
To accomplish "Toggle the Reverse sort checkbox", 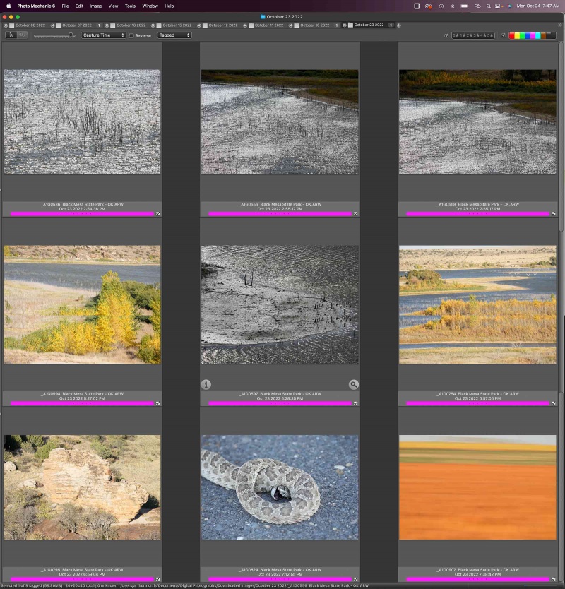I will click(x=131, y=36).
